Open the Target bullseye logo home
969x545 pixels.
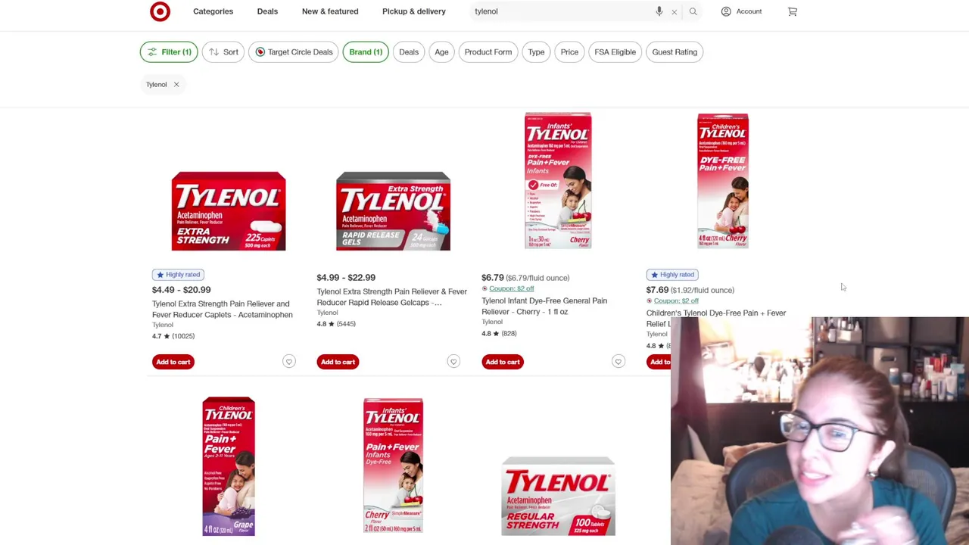point(160,11)
